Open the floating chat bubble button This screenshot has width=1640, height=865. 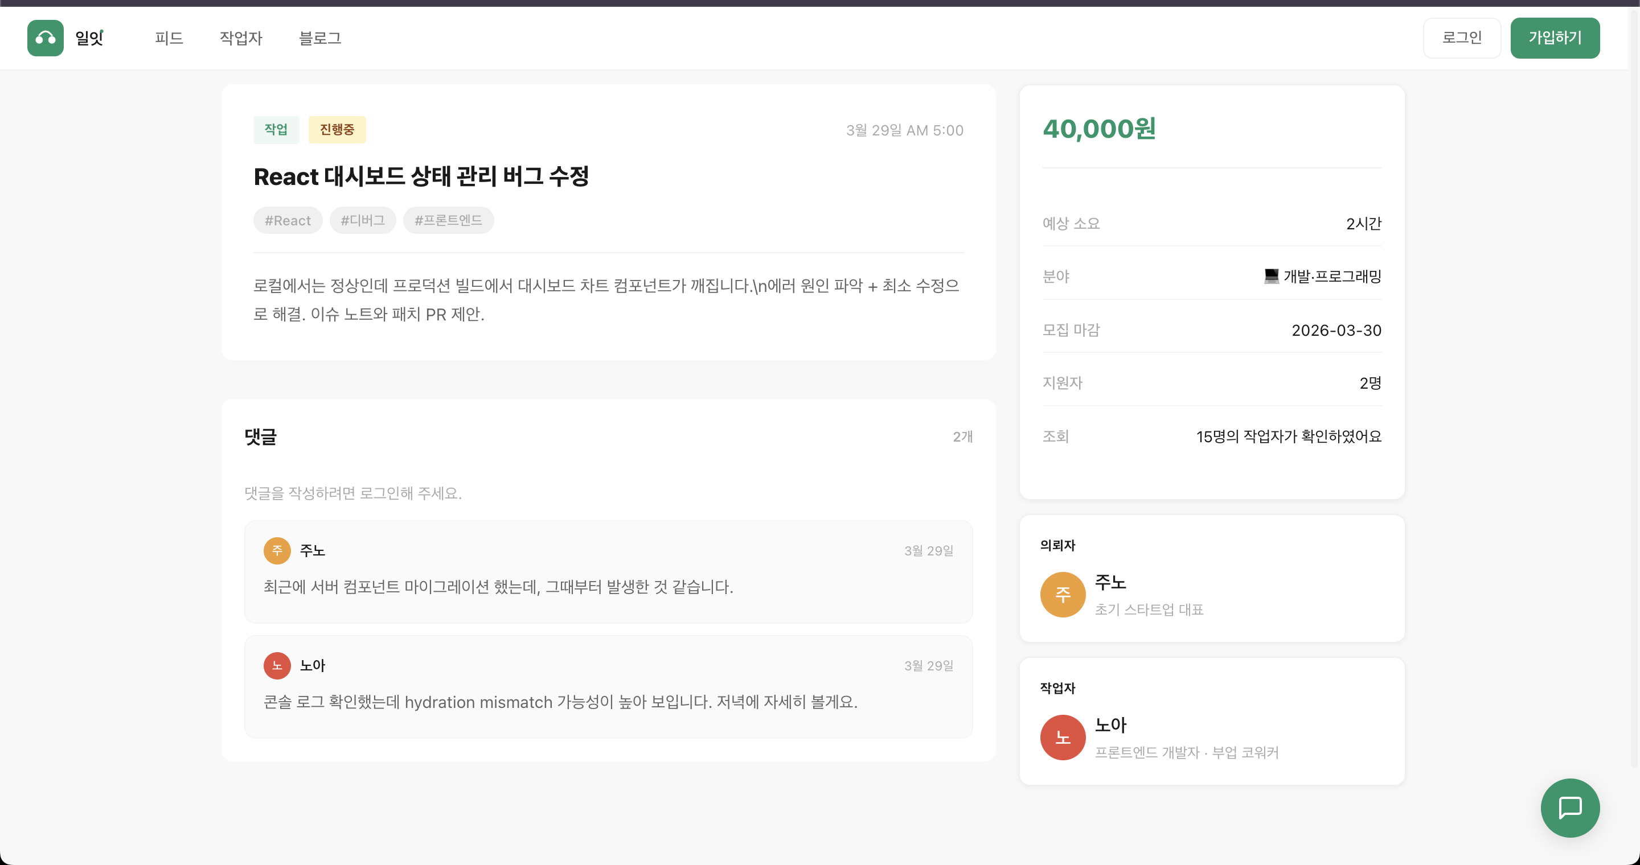click(x=1570, y=808)
